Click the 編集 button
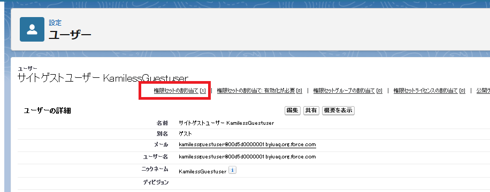This screenshot has height=192, width=490. pos(293,110)
